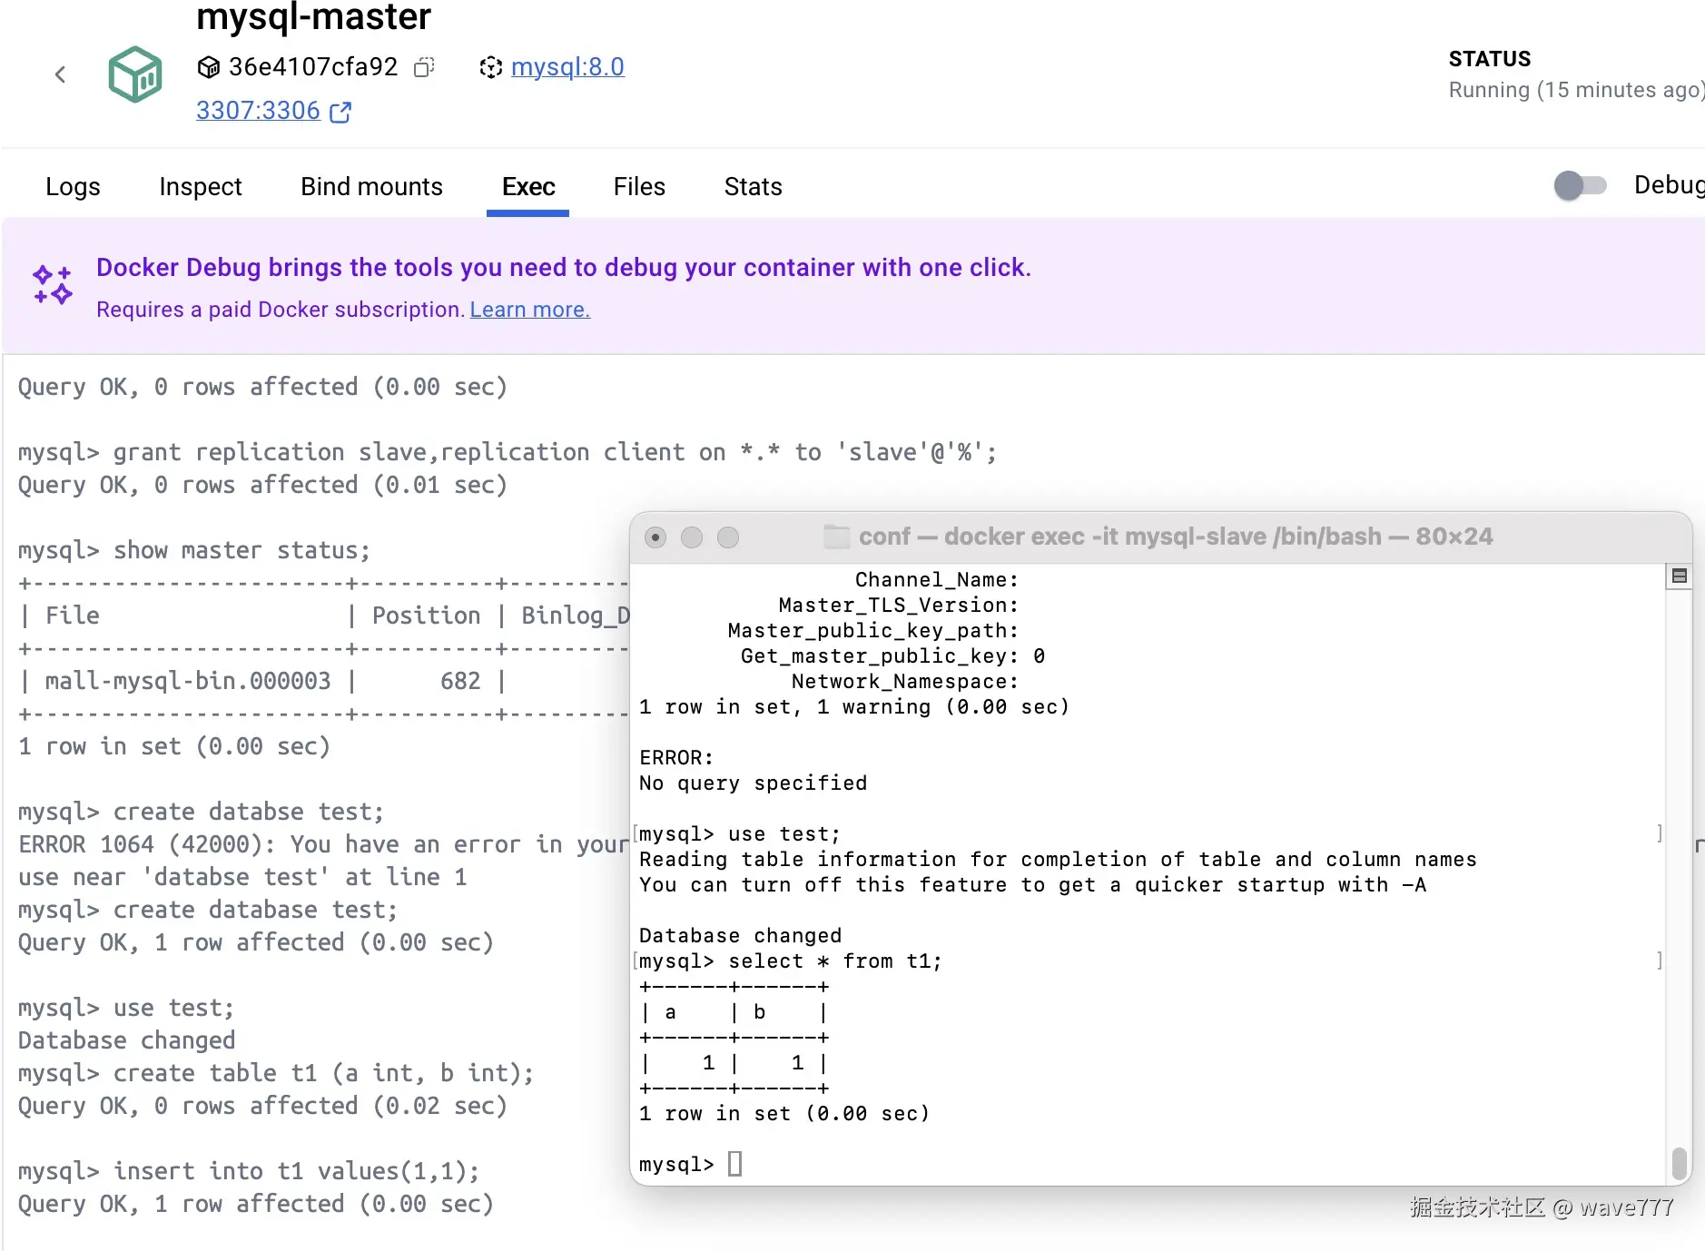Click the 'create table t1 (a int, b int);' line
This screenshot has width=1705, height=1251.
(276, 1073)
